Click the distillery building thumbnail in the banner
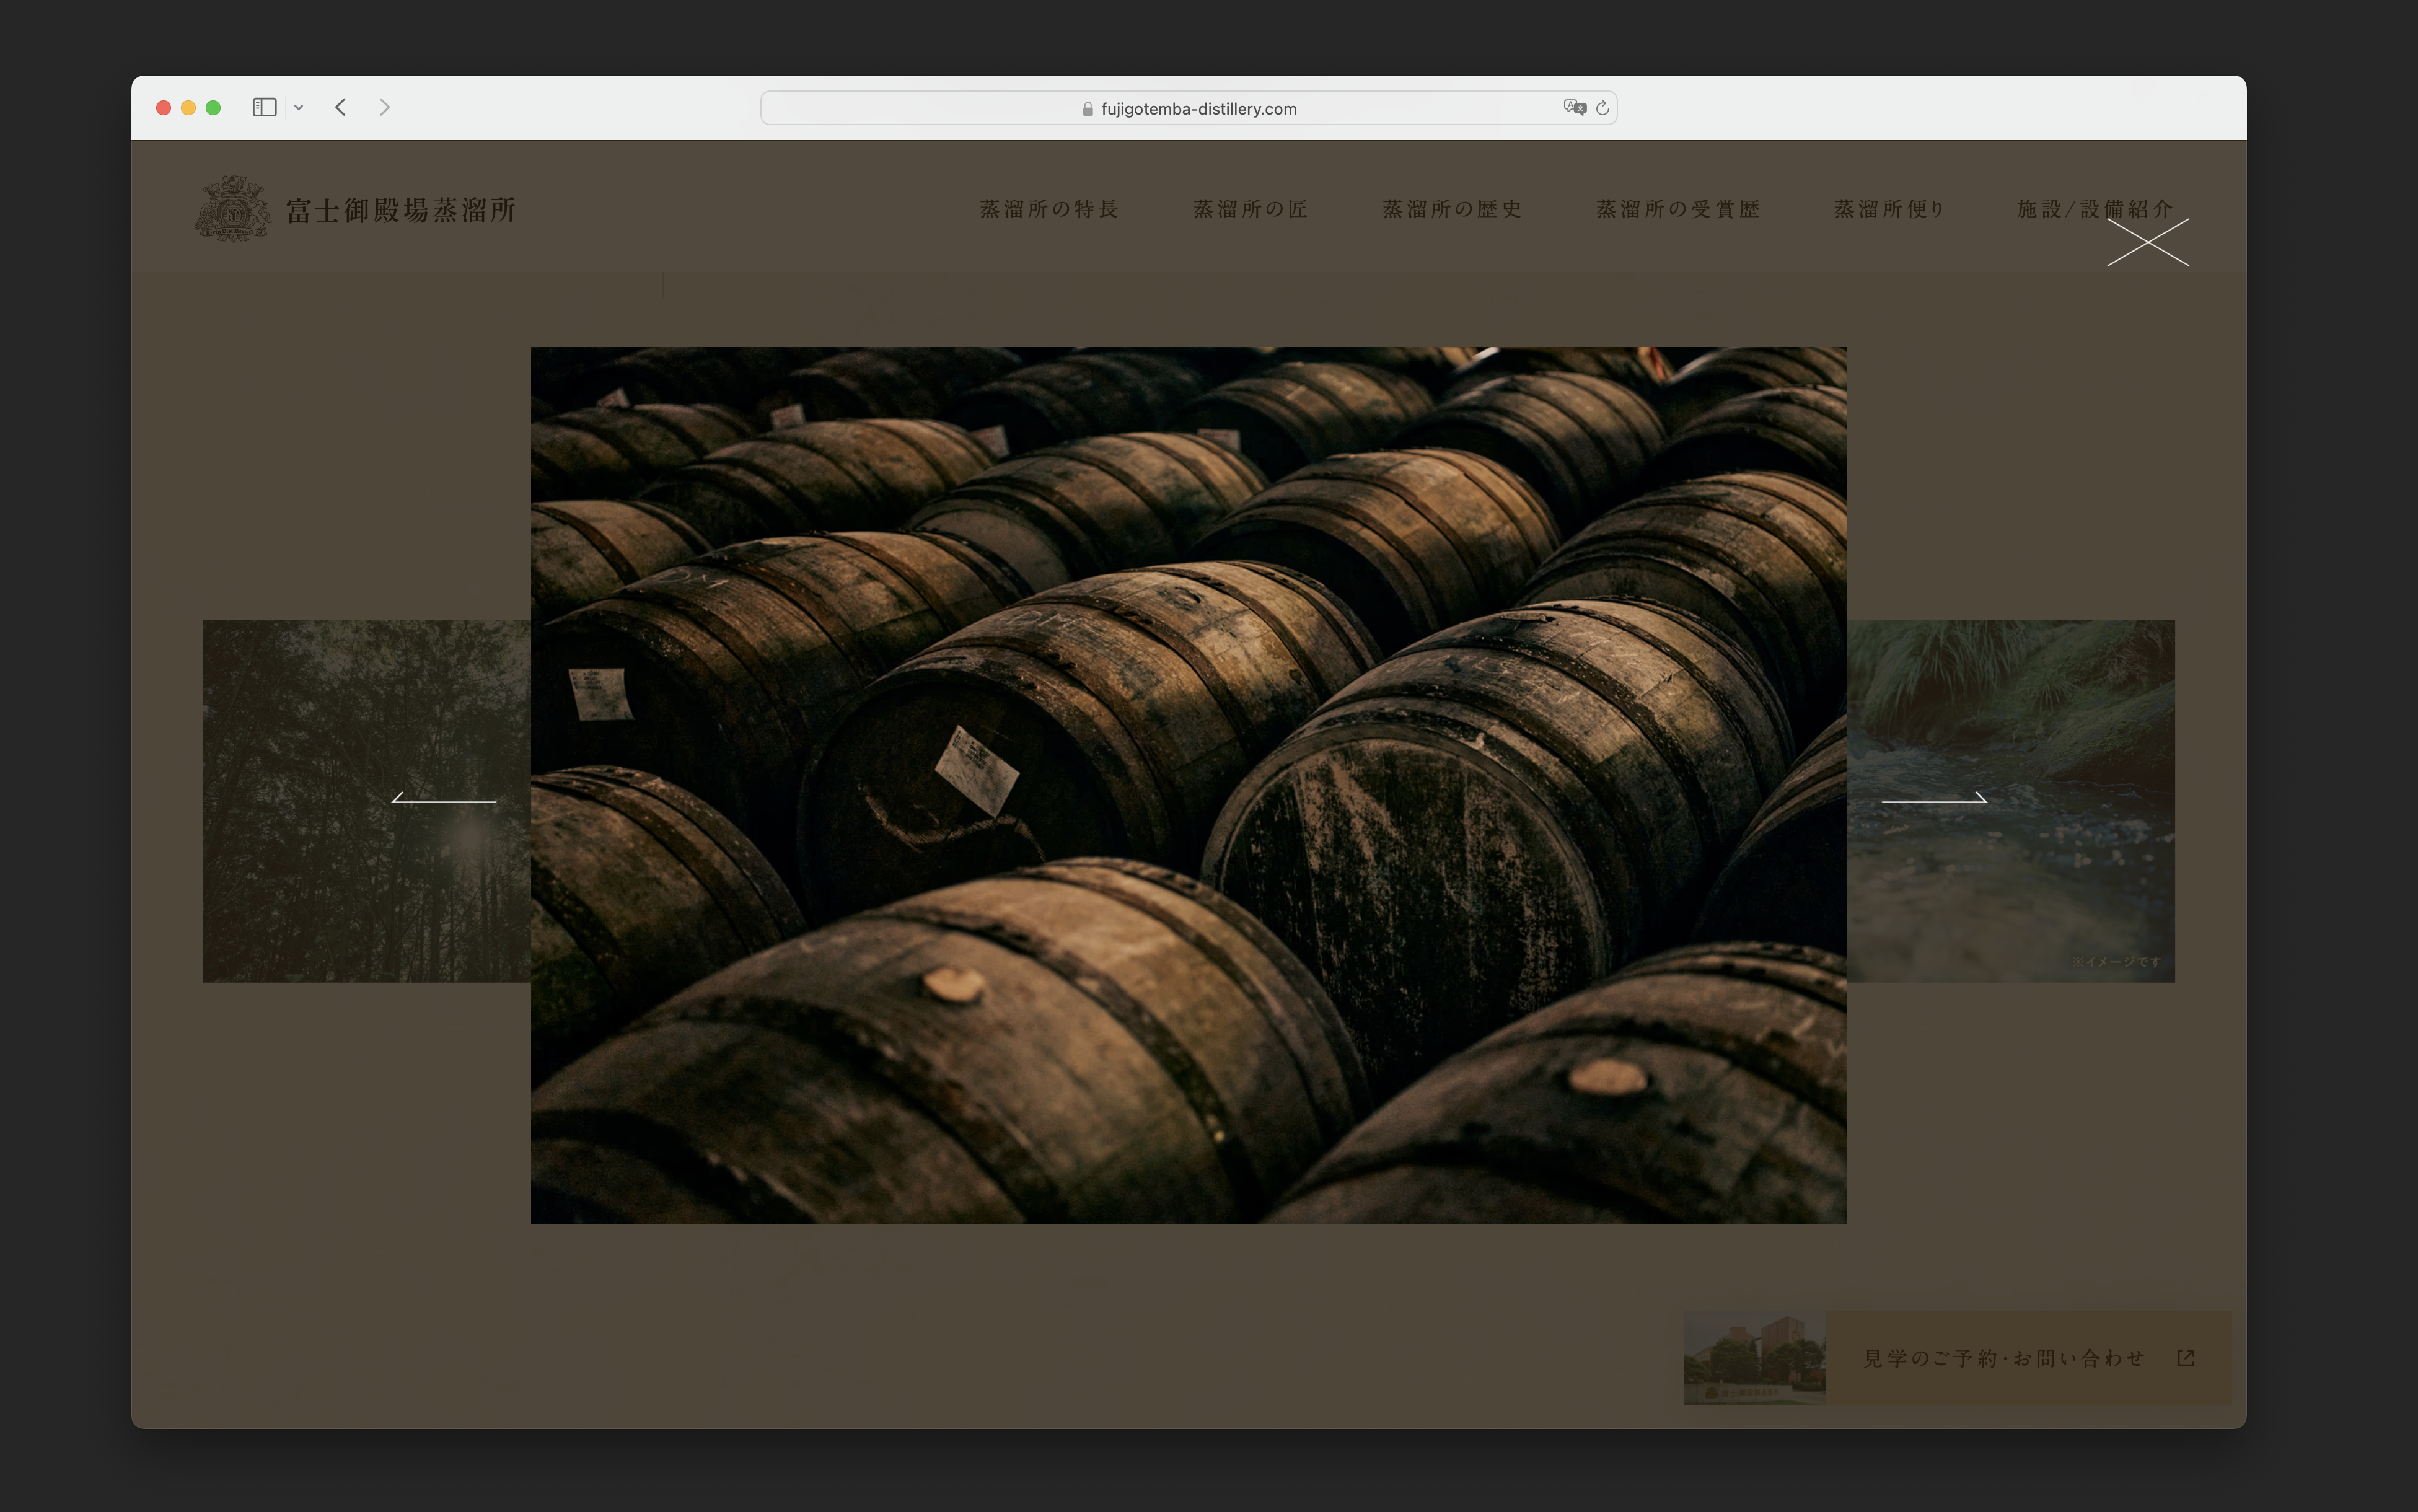 click(x=1755, y=1358)
